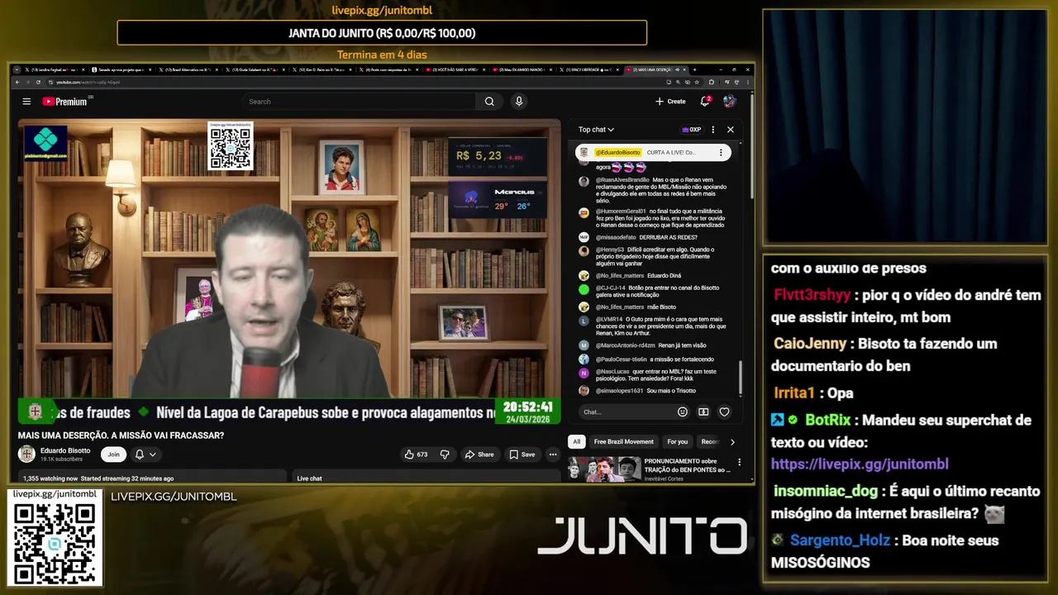Show more suggestion chips with the arrow
Image resolution: width=1058 pixels, height=595 pixels.
732,442
